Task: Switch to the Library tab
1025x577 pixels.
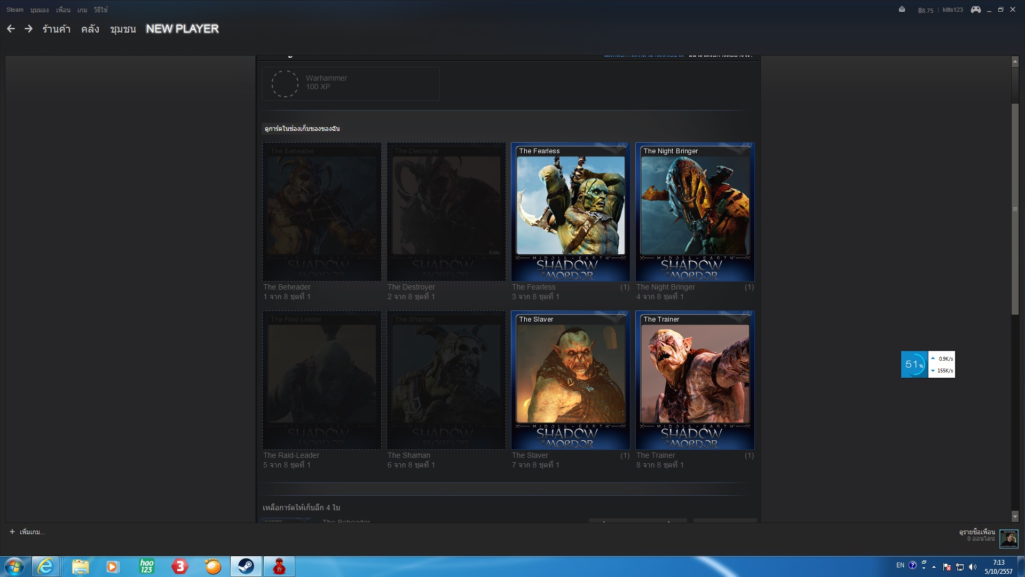Action: pyautogui.click(x=90, y=29)
